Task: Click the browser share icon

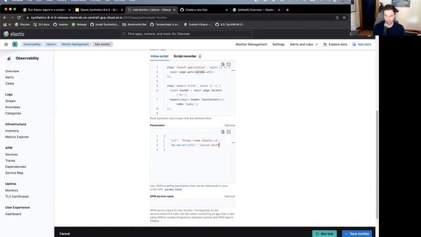Action: click(x=337, y=18)
